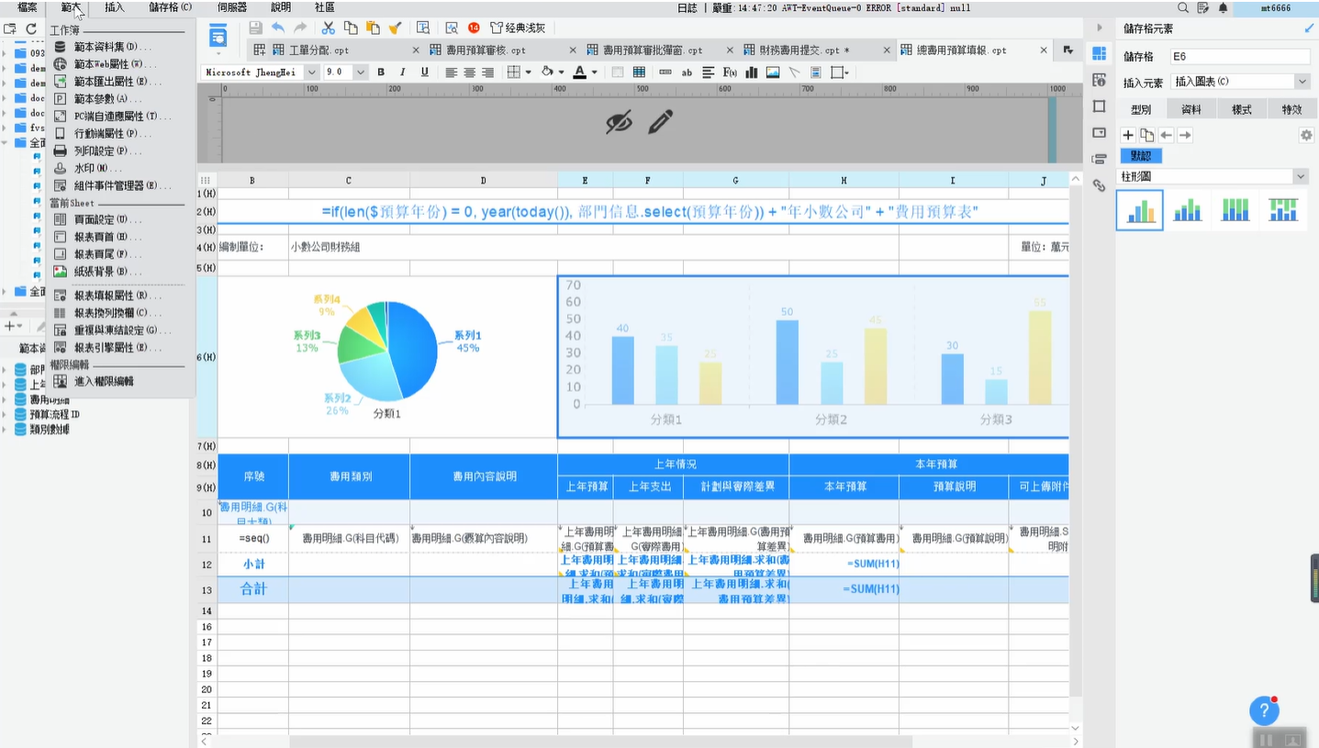Click the Cut scissors icon
This screenshot has width=1319, height=748.
[x=328, y=28]
